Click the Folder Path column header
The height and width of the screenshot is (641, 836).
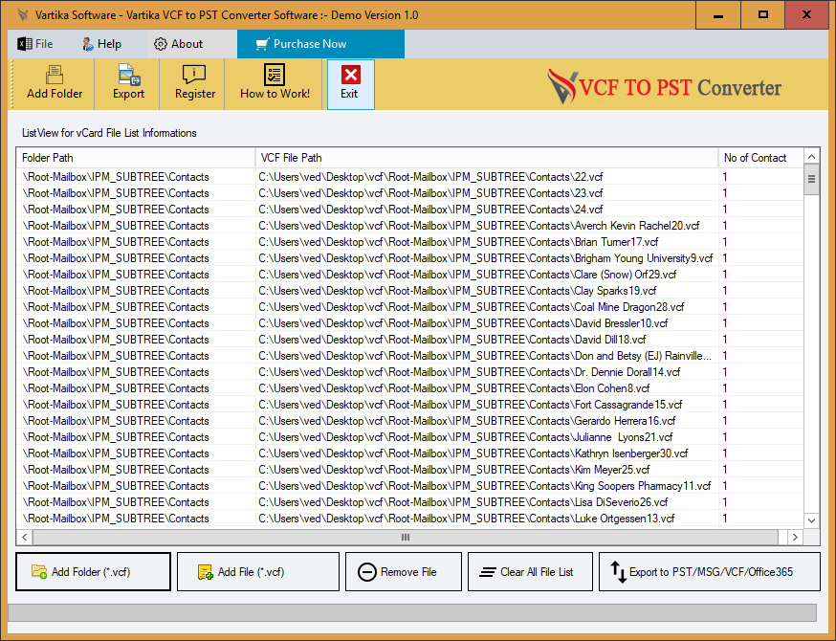136,158
